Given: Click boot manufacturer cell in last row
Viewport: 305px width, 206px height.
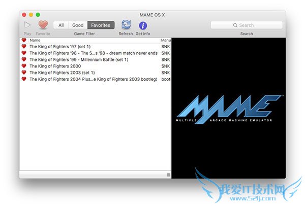Looking at the screenshot, I should tap(166, 79).
